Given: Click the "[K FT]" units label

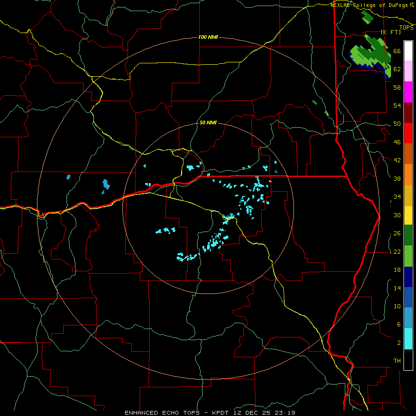Looking at the screenshot, I should click(x=391, y=32).
